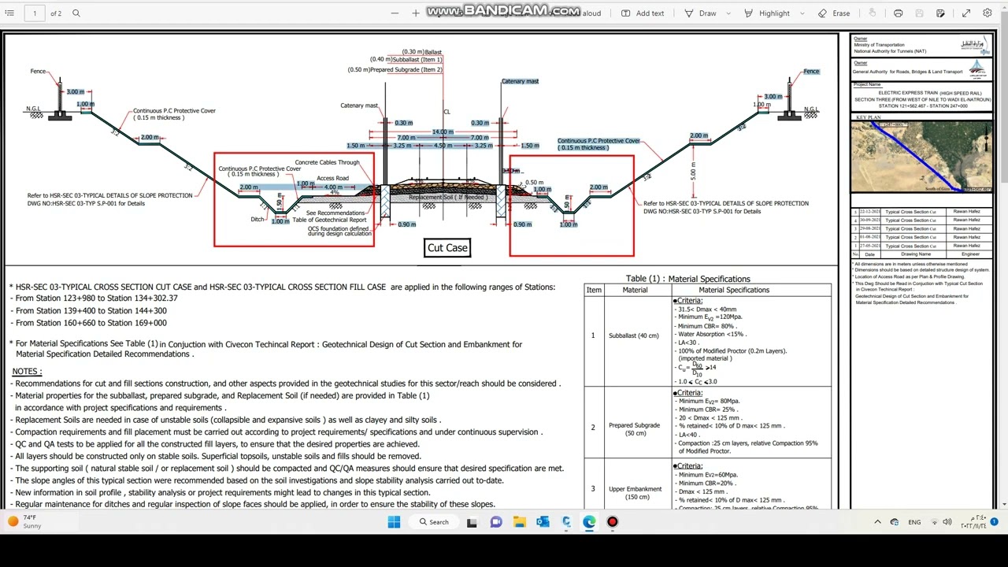This screenshot has width=1008, height=567.
Task: Open File Explorer from the taskbar
Action: pos(520,521)
